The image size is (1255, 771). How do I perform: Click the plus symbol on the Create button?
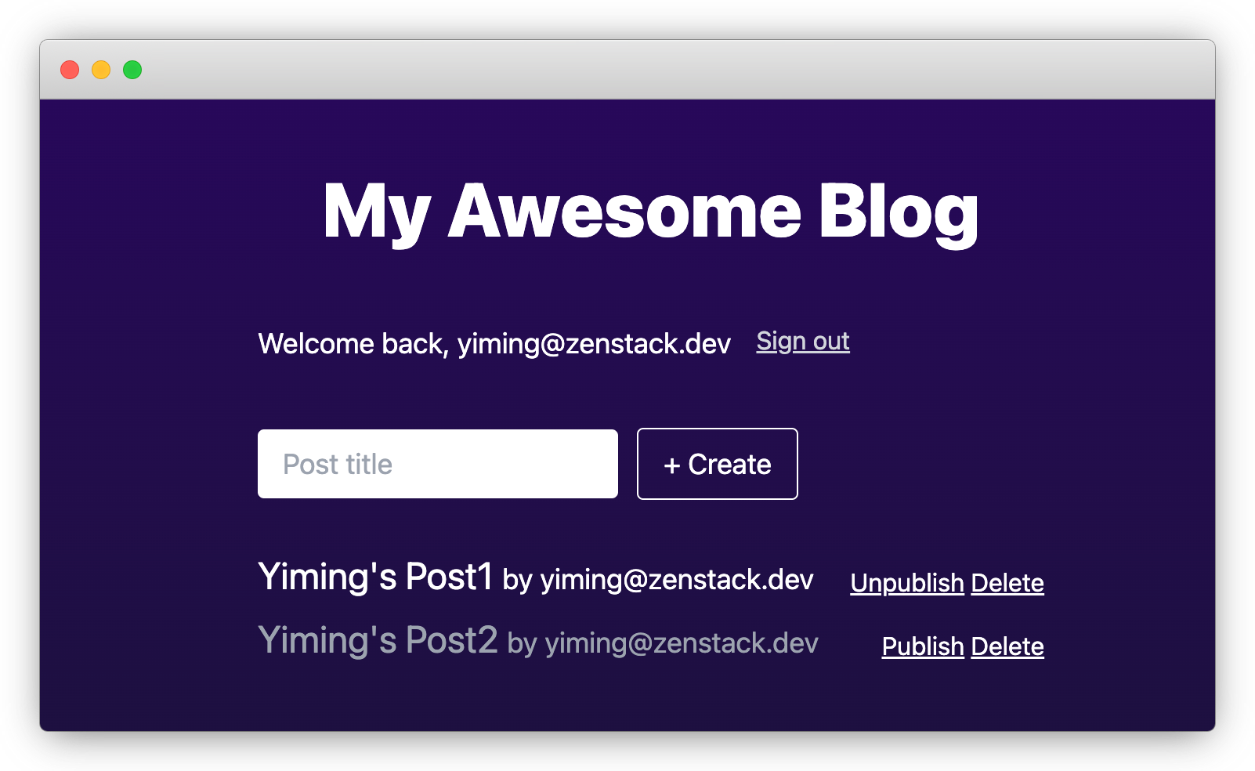(671, 465)
